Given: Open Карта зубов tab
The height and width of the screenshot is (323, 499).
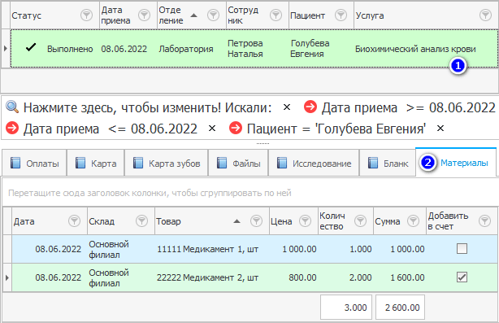Looking at the screenshot, I should pyautogui.click(x=167, y=163).
